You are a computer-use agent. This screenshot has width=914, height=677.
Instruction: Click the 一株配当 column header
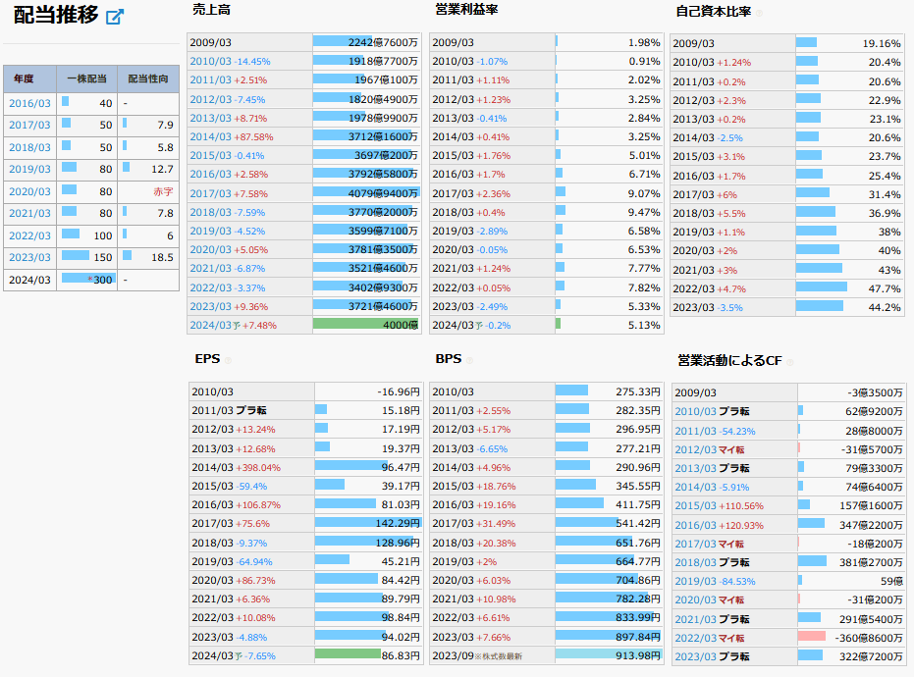point(86,78)
